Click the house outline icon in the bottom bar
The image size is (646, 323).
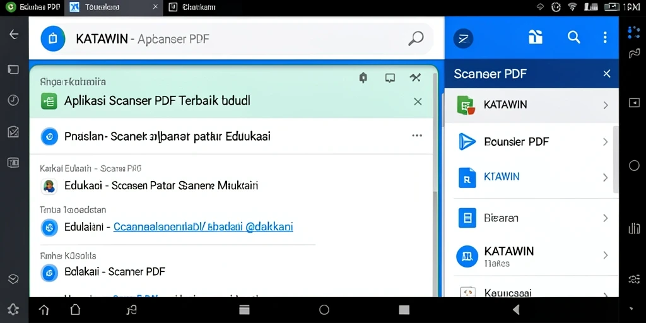click(75, 310)
